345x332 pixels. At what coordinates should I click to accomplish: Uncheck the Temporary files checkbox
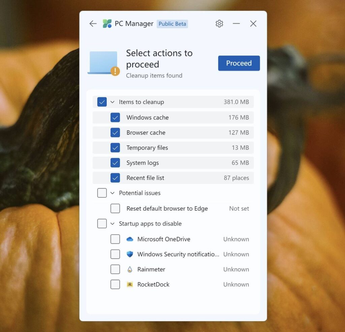(x=115, y=148)
